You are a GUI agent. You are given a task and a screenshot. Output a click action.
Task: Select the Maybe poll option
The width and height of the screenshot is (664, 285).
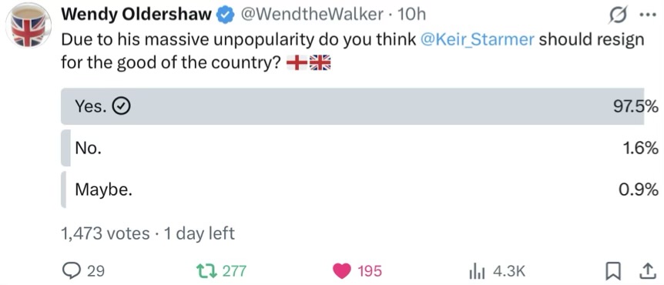pyautogui.click(x=360, y=189)
